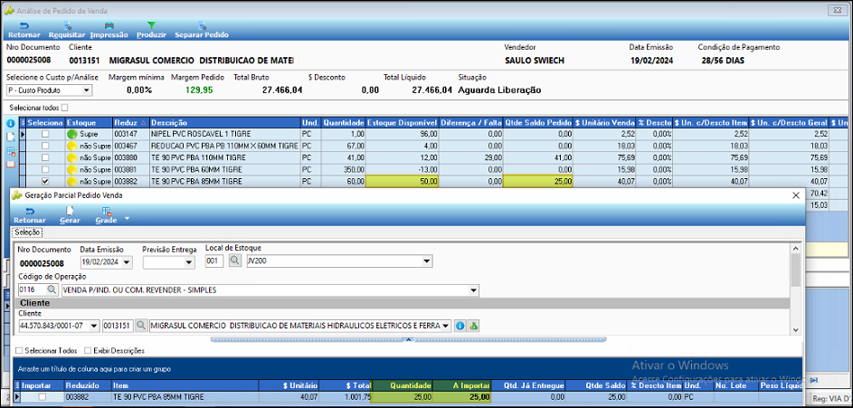Click the A Importar column header

[x=462, y=385]
